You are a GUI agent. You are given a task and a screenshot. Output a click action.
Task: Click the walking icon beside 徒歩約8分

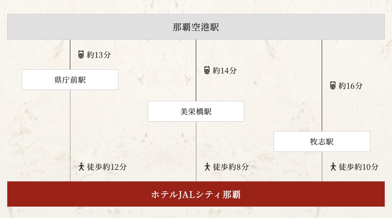click(207, 167)
